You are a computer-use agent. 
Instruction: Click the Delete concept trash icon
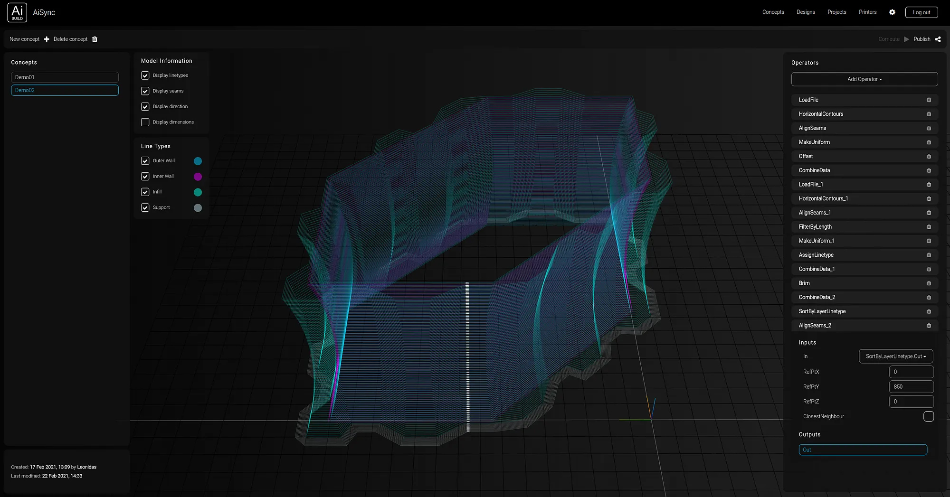click(95, 39)
